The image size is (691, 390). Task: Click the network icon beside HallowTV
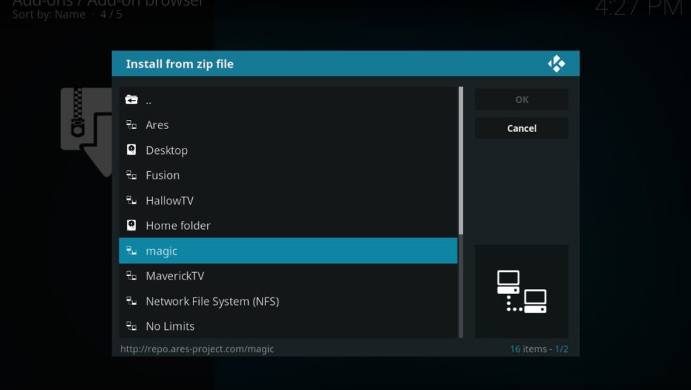131,200
